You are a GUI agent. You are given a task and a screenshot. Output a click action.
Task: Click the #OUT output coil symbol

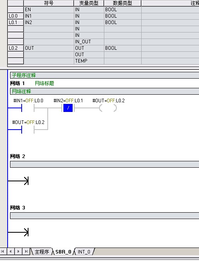pyautogui.click(x=108, y=108)
